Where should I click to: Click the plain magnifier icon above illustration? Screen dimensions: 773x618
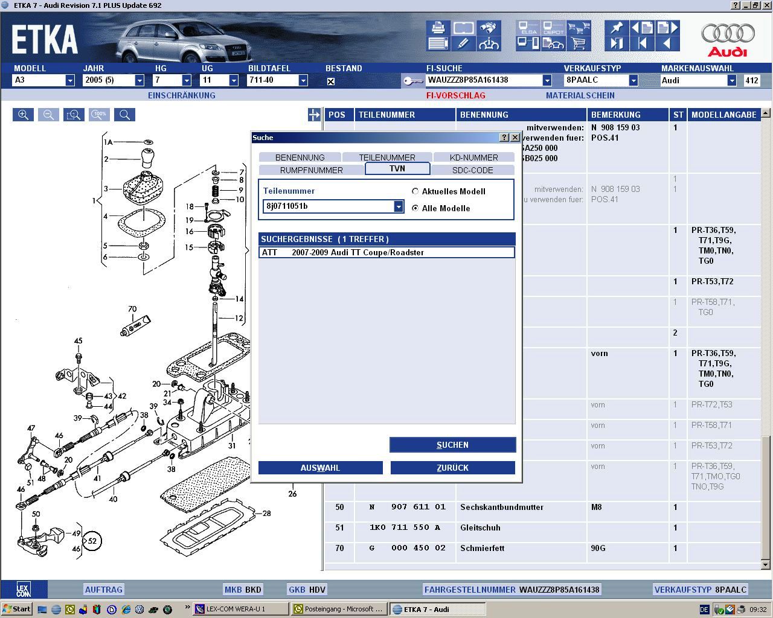(x=124, y=115)
